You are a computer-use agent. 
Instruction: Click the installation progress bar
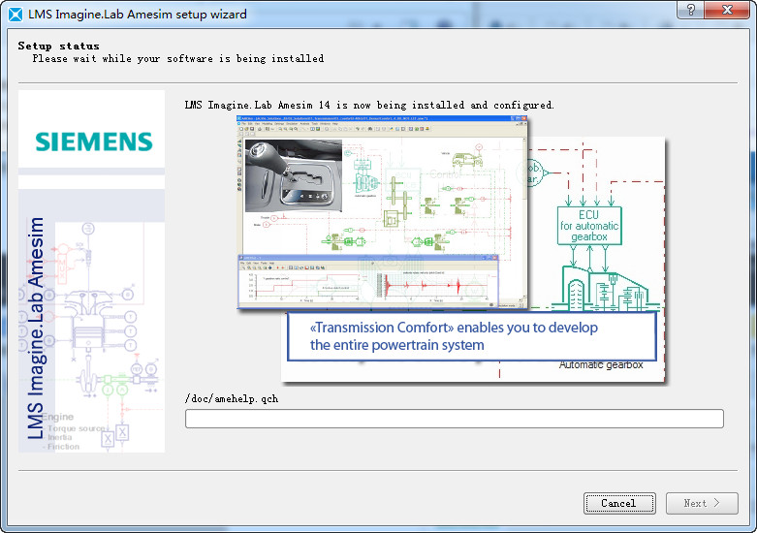coord(455,419)
